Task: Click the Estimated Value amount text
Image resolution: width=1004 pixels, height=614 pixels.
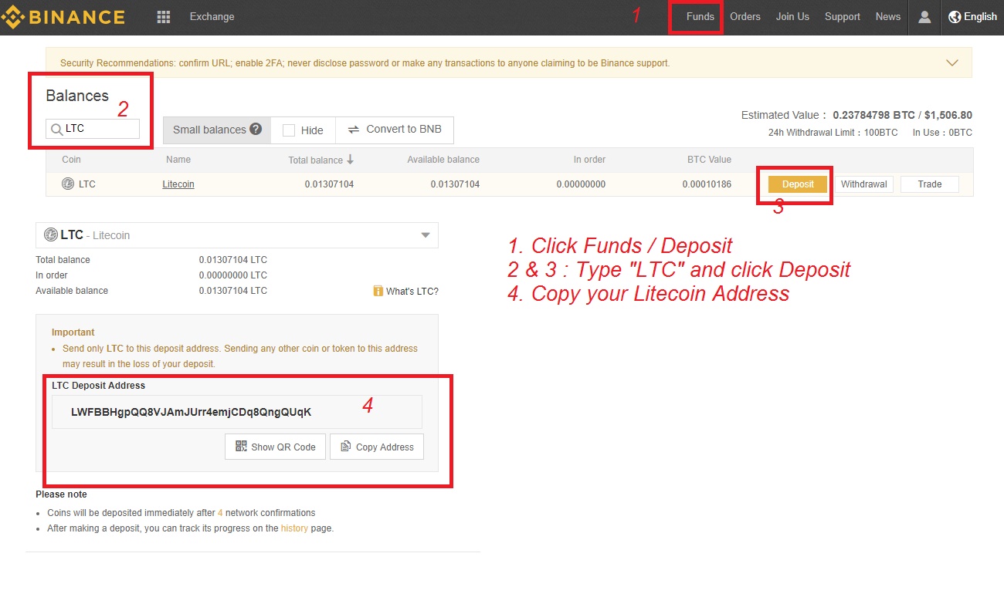Action: (902, 115)
